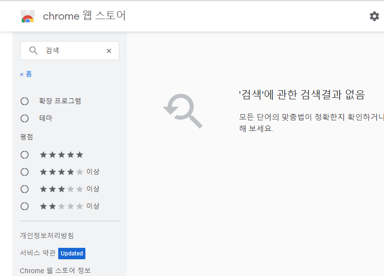Open the 서비스 약관 link
The width and height of the screenshot is (384, 276).
(x=38, y=253)
